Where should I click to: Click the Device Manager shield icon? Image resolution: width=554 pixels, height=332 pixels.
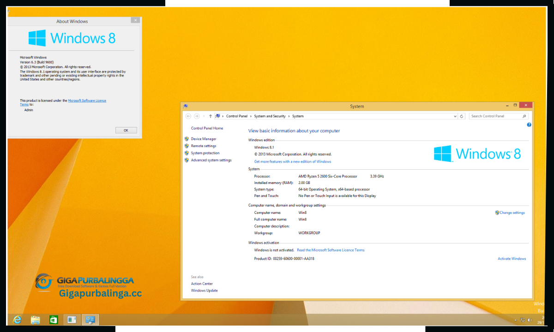click(x=187, y=139)
